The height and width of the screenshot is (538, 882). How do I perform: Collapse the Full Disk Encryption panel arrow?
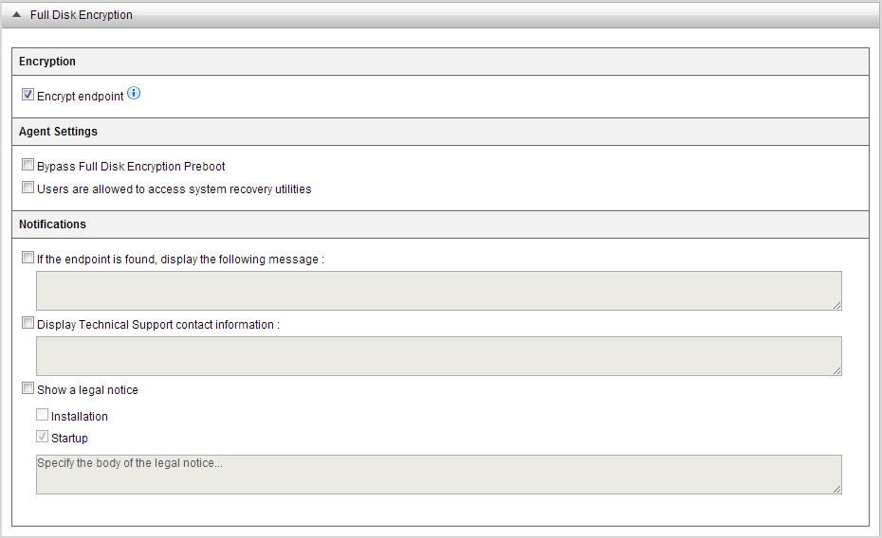17,15
